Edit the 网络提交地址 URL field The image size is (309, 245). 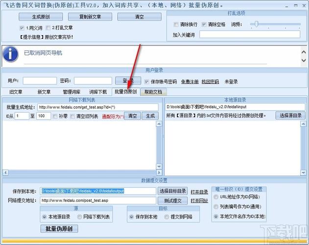98,200
